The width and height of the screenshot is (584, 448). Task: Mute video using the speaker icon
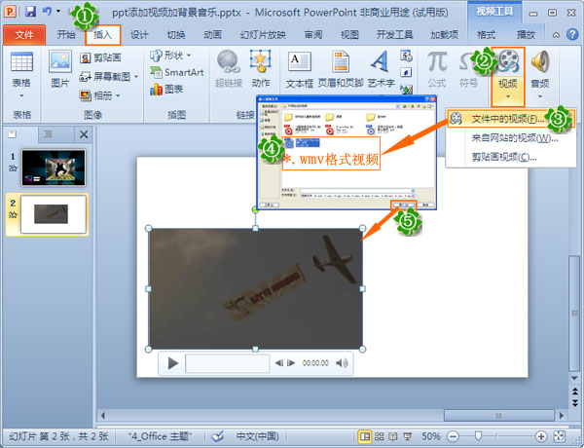tap(342, 363)
